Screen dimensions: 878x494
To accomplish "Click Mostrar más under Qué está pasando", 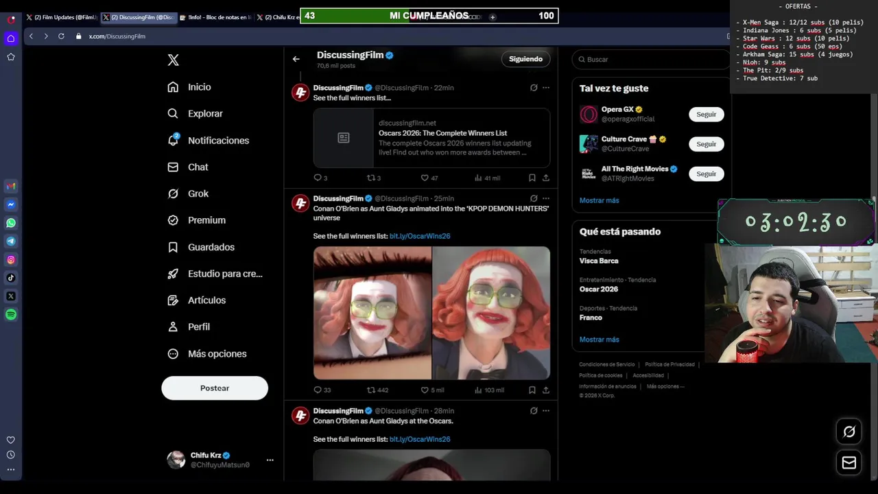I will pos(599,340).
